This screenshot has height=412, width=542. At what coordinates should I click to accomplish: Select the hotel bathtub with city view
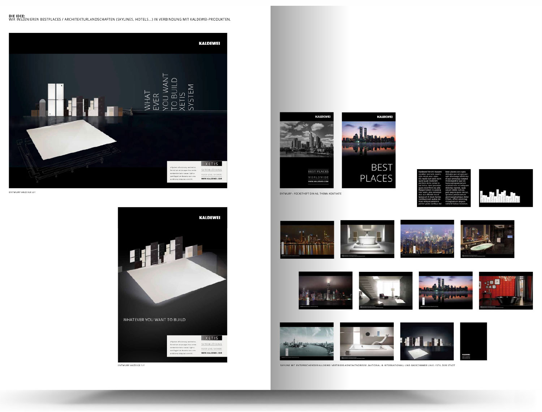click(x=487, y=239)
